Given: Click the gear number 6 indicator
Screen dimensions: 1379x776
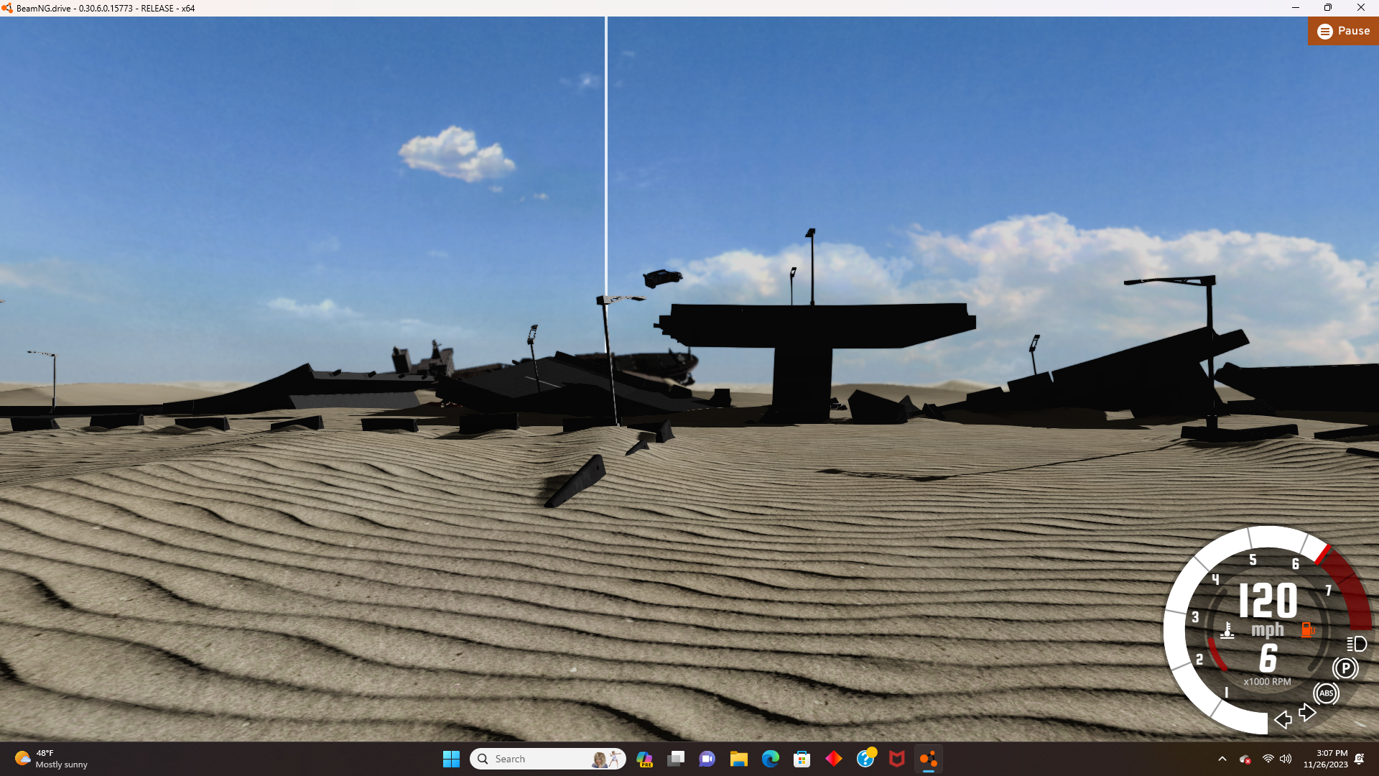Looking at the screenshot, I should (1268, 658).
